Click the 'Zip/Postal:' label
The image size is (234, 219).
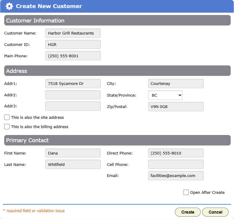[117, 107]
